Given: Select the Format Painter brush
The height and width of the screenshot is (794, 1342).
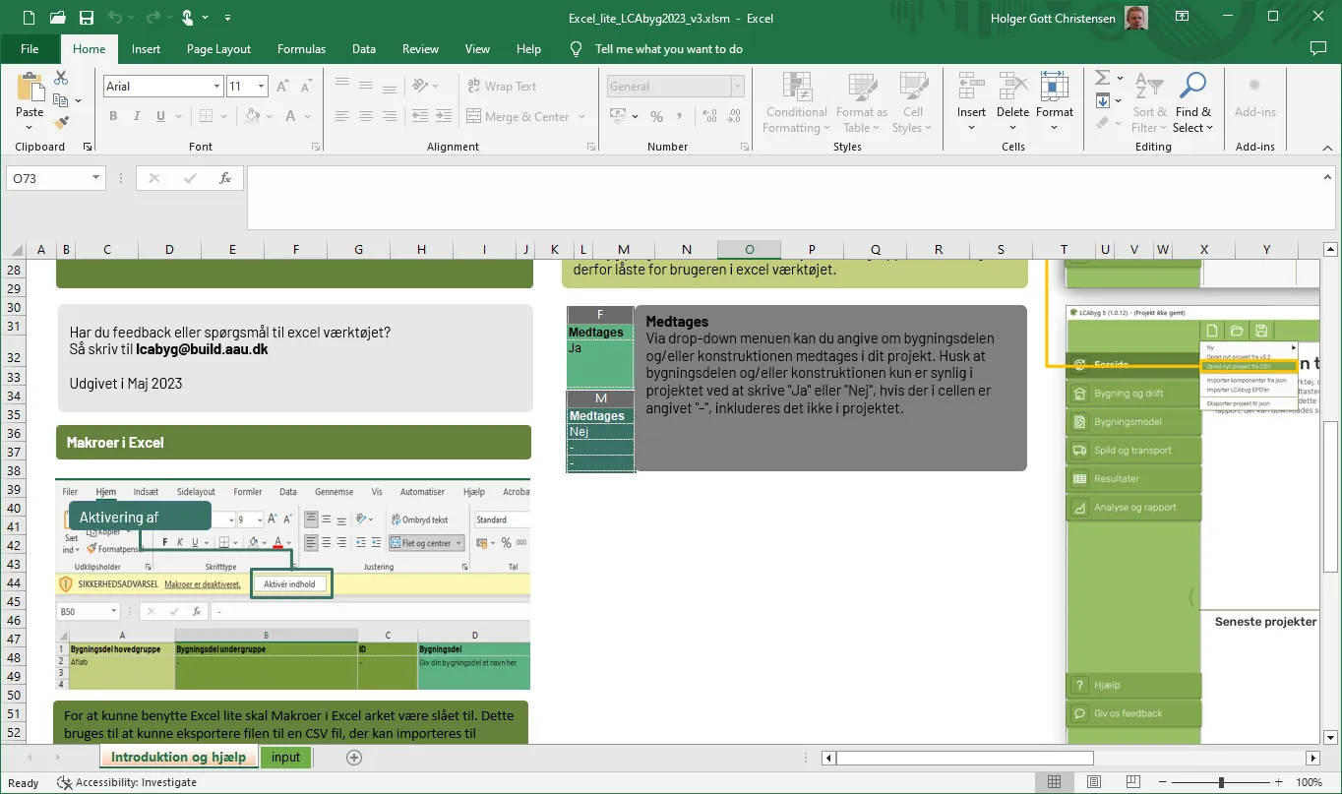Looking at the screenshot, I should click(x=61, y=123).
